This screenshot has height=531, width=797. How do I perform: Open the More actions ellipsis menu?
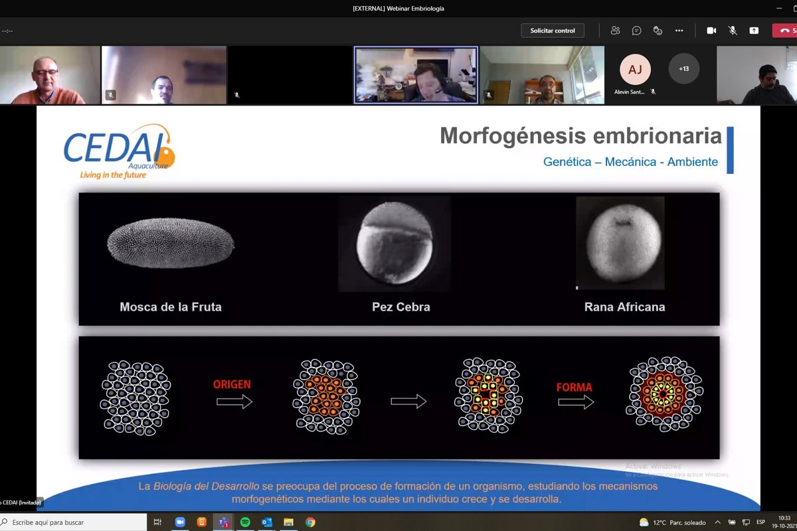[x=679, y=31]
